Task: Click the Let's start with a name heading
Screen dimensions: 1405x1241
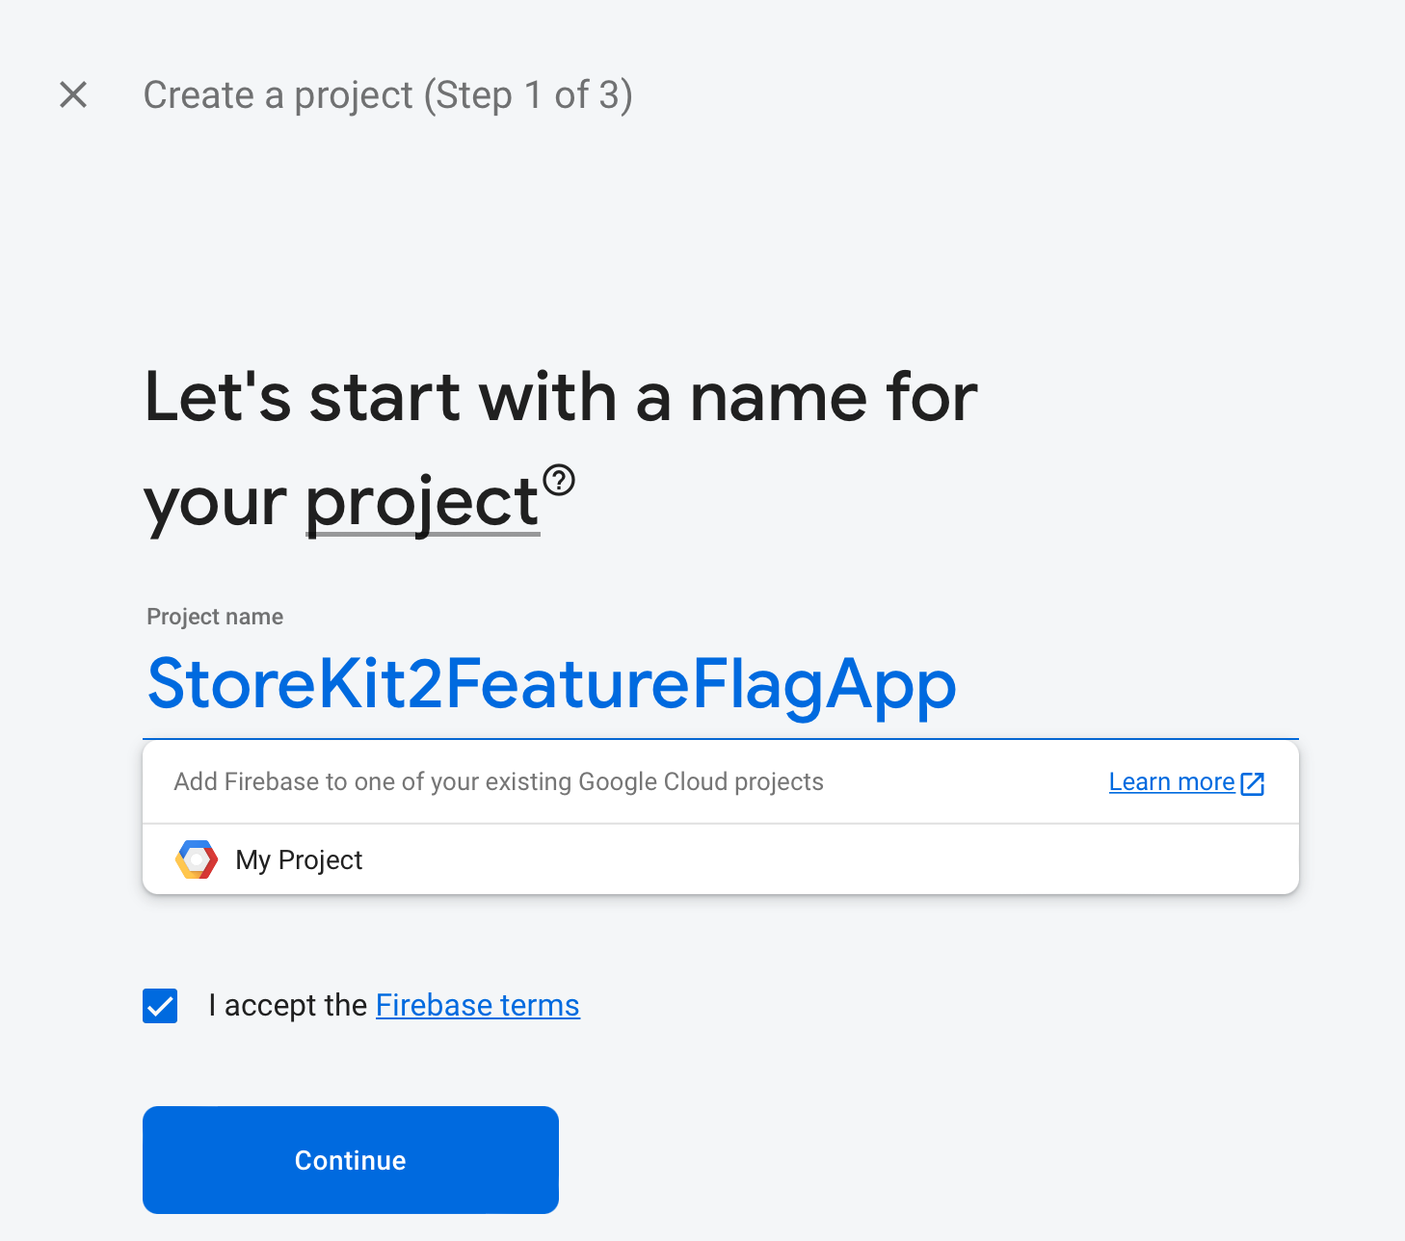Action: point(561,450)
